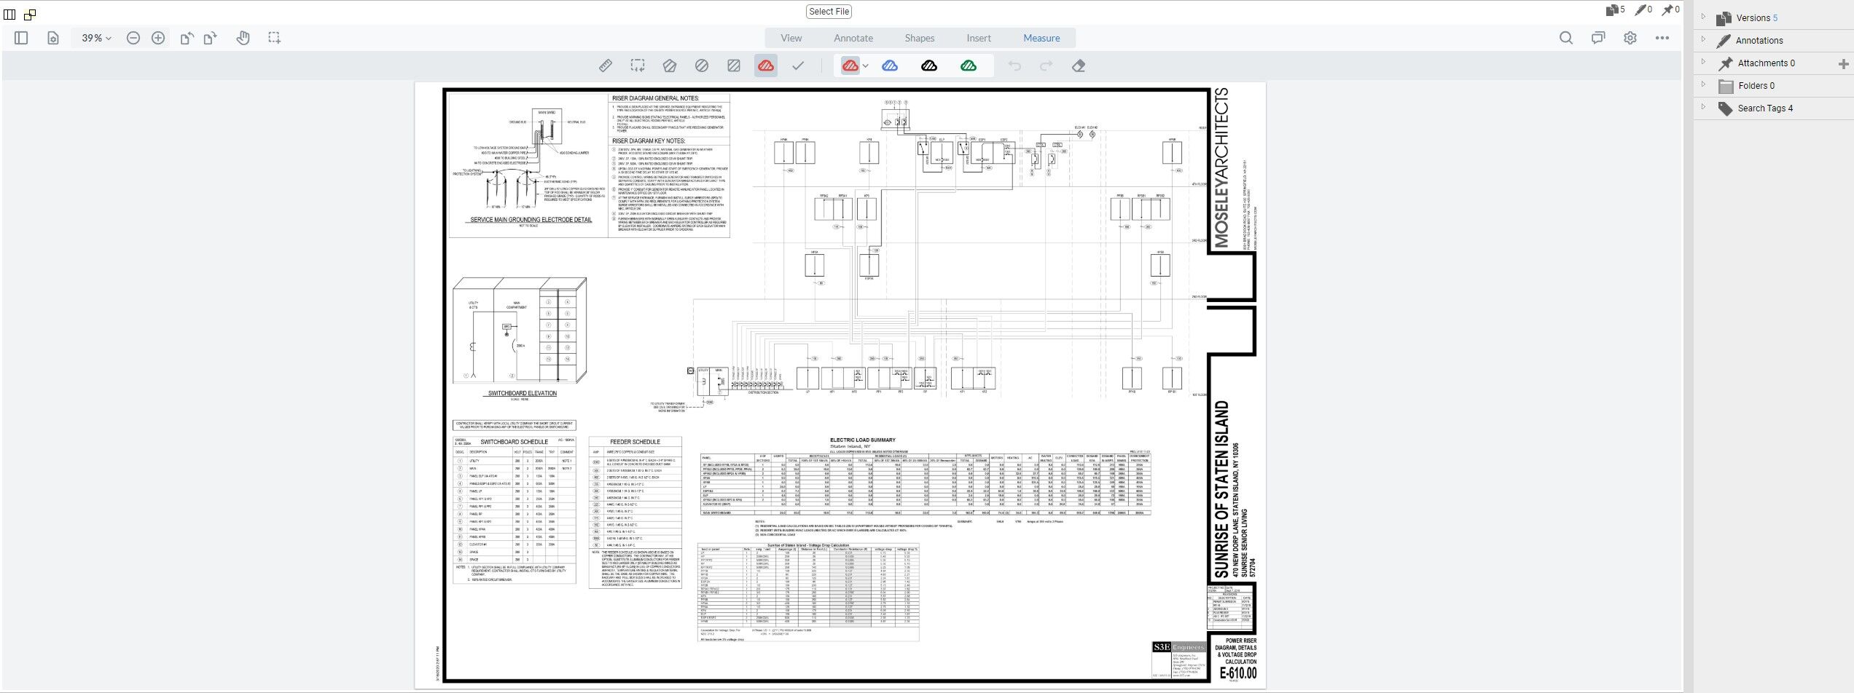Select the ellipse area measurement tool
Image resolution: width=1854 pixels, height=693 pixels.
click(702, 66)
